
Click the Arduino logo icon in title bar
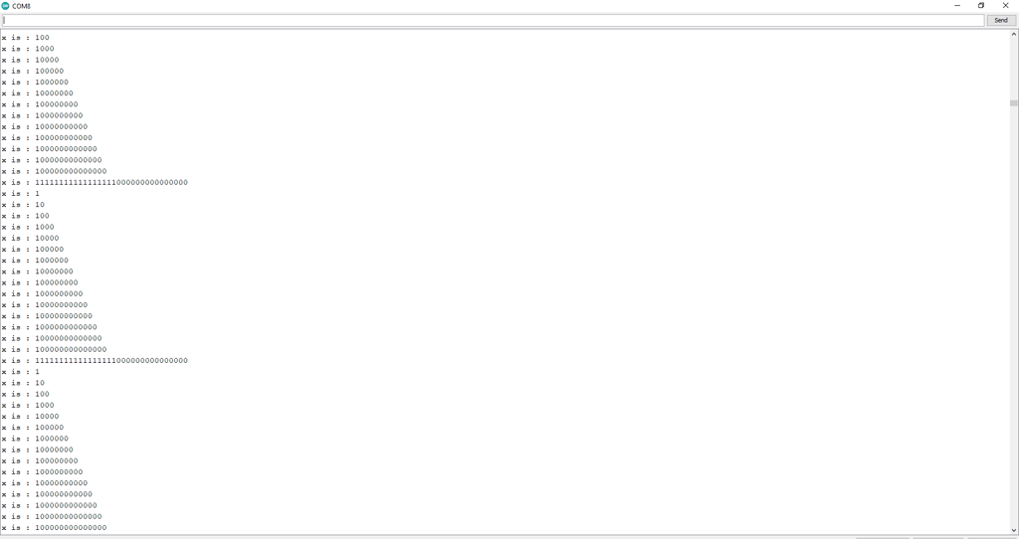[6, 6]
